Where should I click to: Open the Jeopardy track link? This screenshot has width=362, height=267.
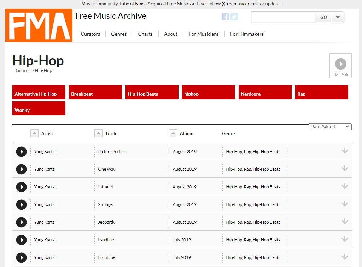click(106, 222)
